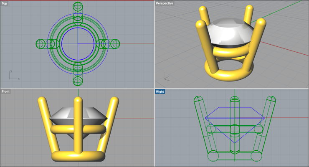Select the Front viewport title label

[x=5, y=91]
